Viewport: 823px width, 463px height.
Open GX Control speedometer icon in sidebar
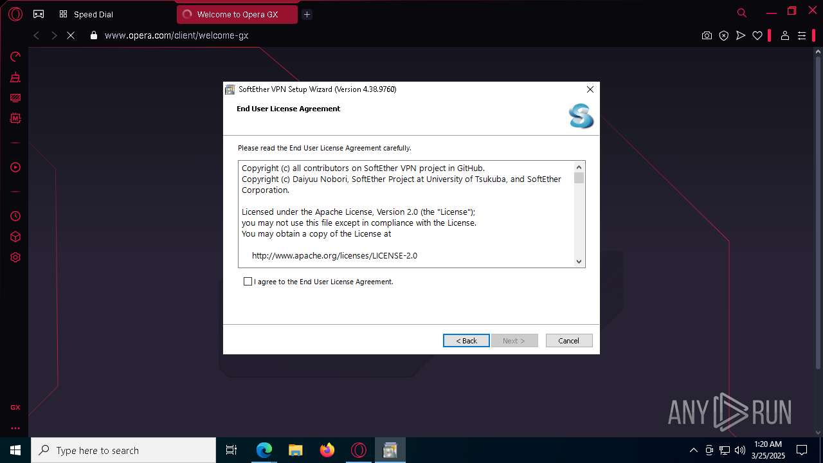(x=15, y=57)
